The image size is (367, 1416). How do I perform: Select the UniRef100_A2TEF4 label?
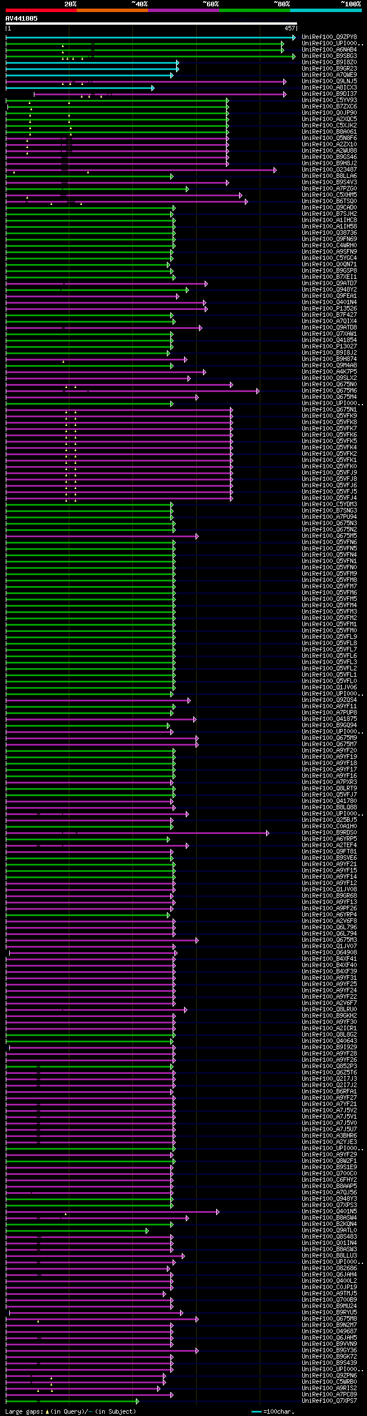coord(329,845)
